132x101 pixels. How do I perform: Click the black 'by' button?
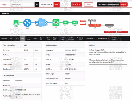point(37,5)
